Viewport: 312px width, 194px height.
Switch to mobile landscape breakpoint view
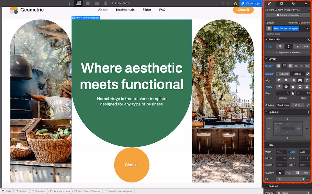point(97,3)
